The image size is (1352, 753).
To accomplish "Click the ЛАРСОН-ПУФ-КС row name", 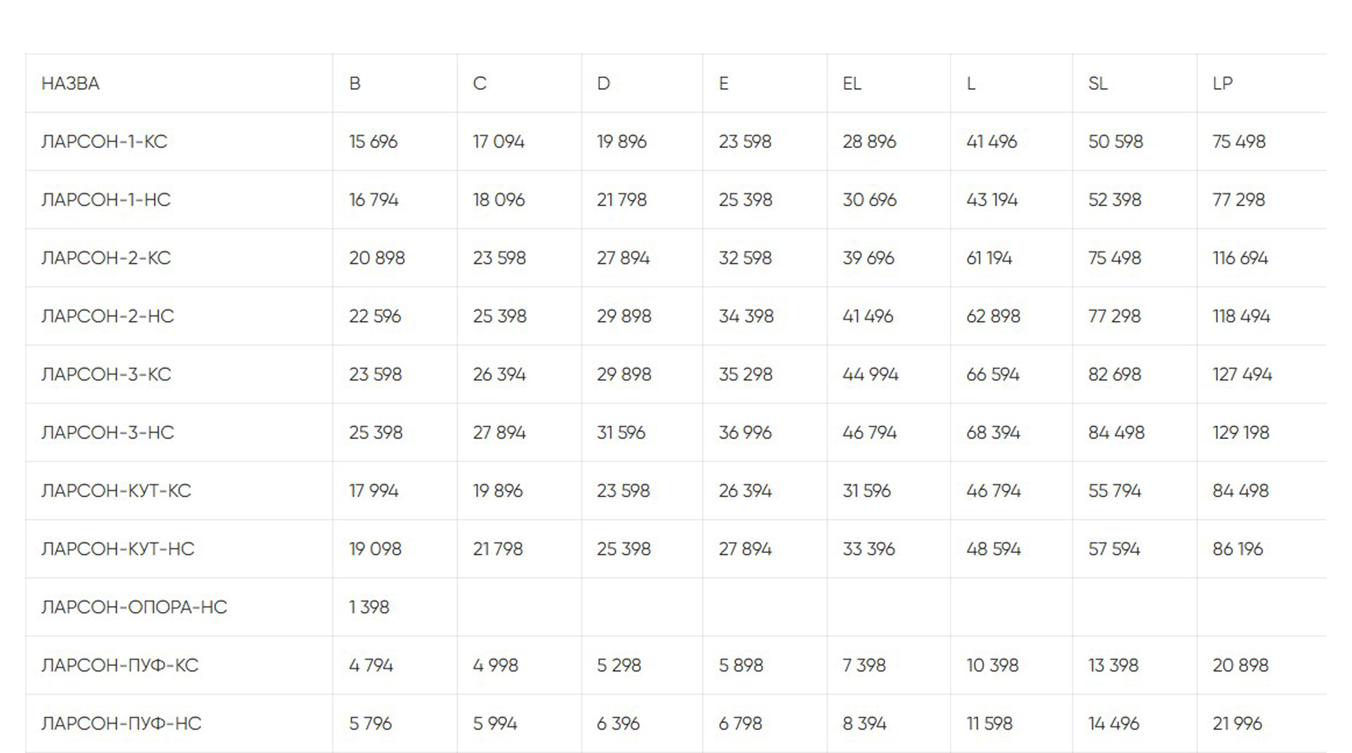I will pyautogui.click(x=120, y=665).
